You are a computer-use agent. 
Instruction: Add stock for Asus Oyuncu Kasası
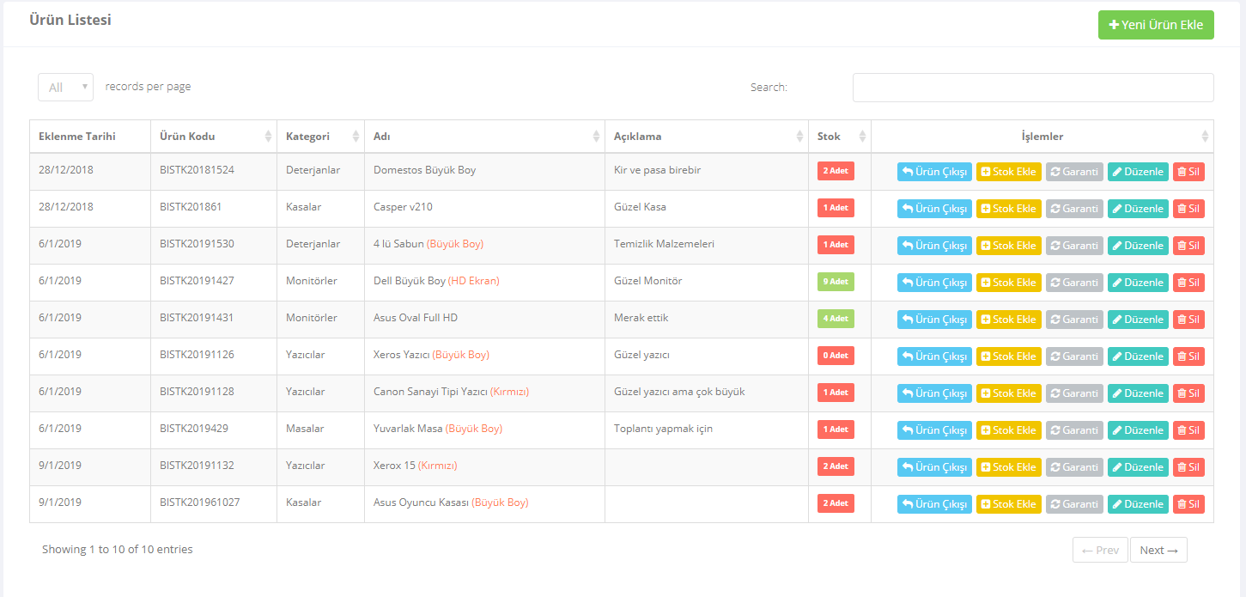(1008, 504)
